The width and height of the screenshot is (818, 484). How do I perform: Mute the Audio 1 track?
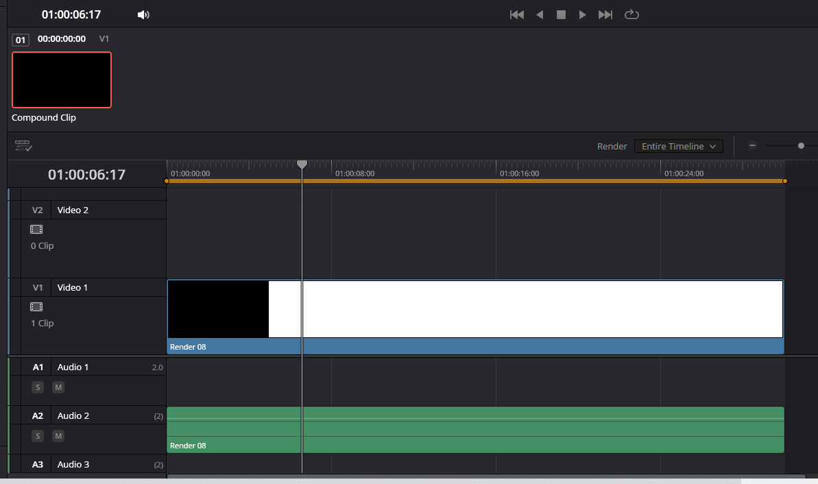click(x=58, y=387)
